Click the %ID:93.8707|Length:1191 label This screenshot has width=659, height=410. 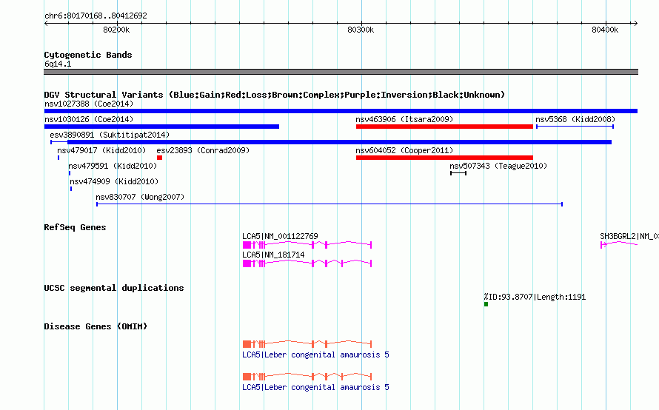pyautogui.click(x=535, y=297)
